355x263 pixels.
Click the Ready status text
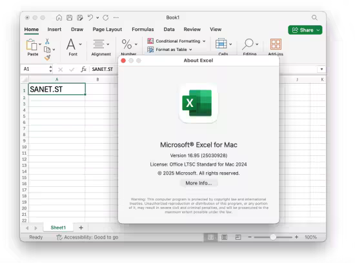pyautogui.click(x=36, y=237)
